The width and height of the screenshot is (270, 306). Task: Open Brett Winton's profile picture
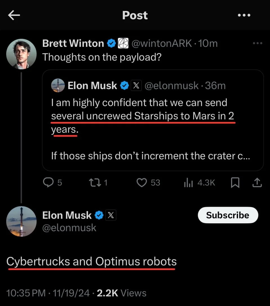tap(21, 54)
